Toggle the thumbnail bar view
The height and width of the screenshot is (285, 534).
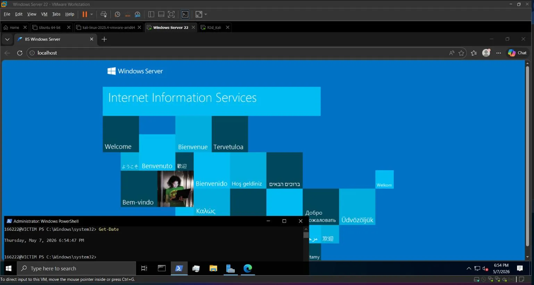(161, 14)
